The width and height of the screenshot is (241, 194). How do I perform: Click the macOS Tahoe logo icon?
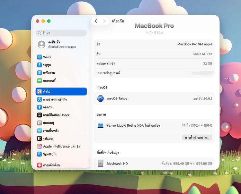101,98
